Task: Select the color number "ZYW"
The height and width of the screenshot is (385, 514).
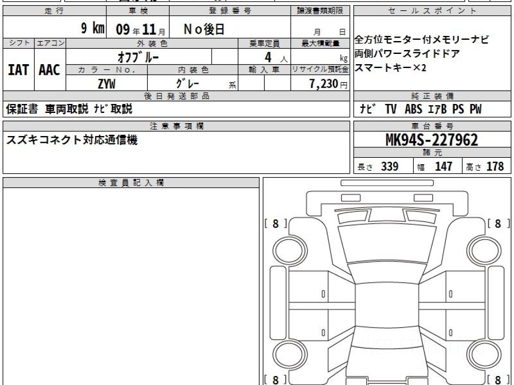Action: [x=107, y=84]
